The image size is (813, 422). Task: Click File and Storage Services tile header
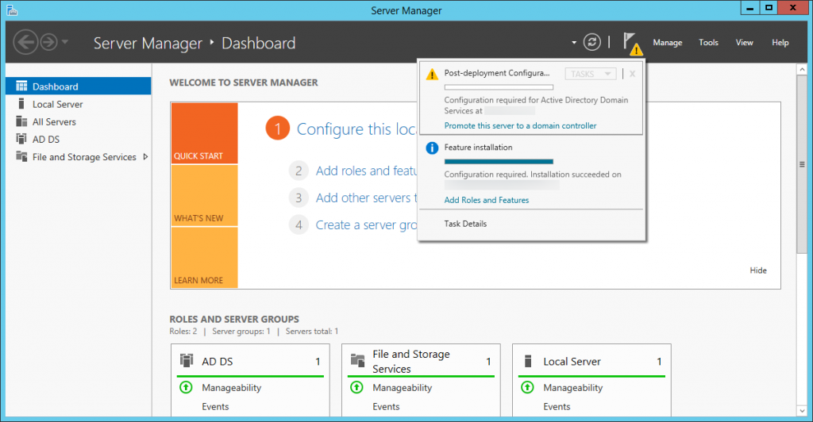point(421,361)
